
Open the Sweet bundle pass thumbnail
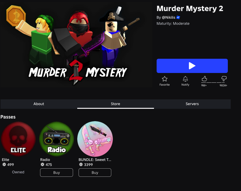pos(95,139)
